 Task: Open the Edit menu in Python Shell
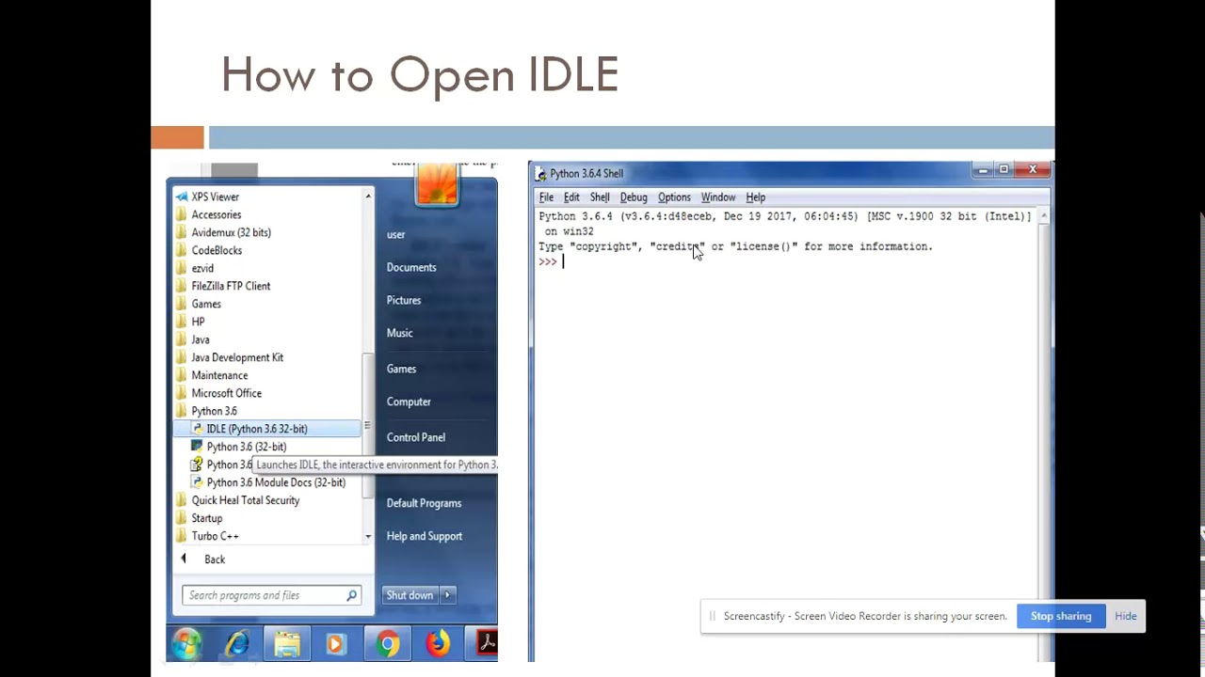point(571,197)
